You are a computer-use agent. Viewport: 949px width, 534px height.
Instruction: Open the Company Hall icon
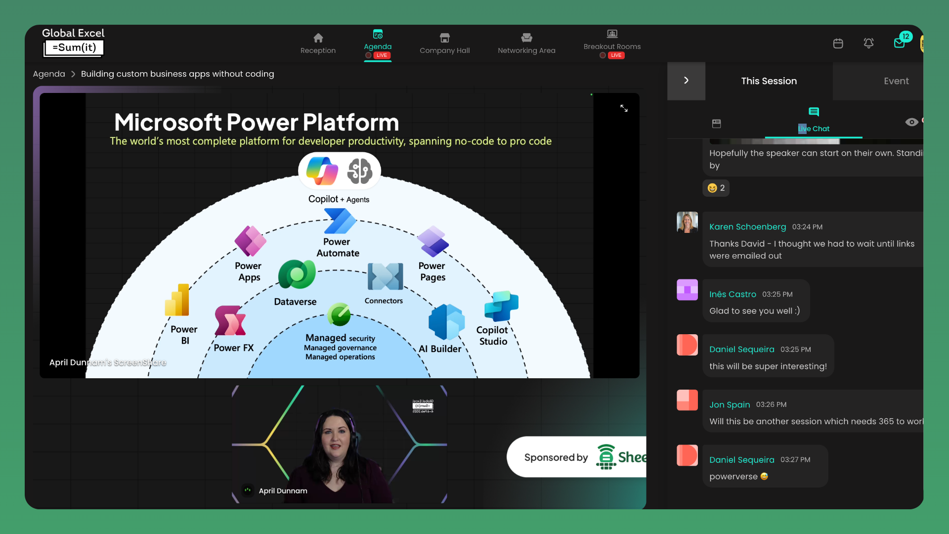pos(444,38)
